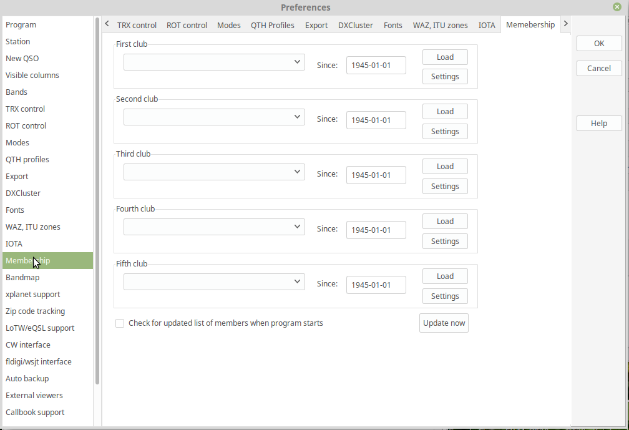Select Export in the sidebar
Viewport: 629px width, 430px height.
(x=47, y=176)
